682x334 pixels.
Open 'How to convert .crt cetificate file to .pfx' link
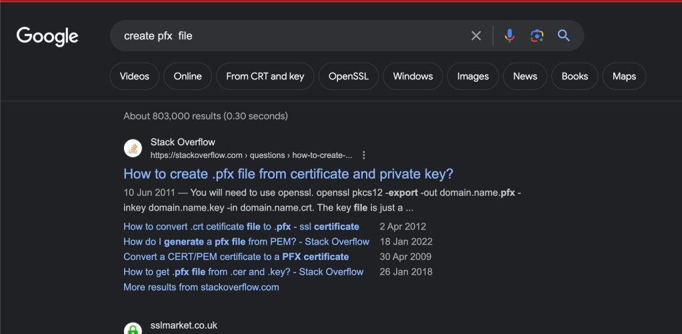241,227
